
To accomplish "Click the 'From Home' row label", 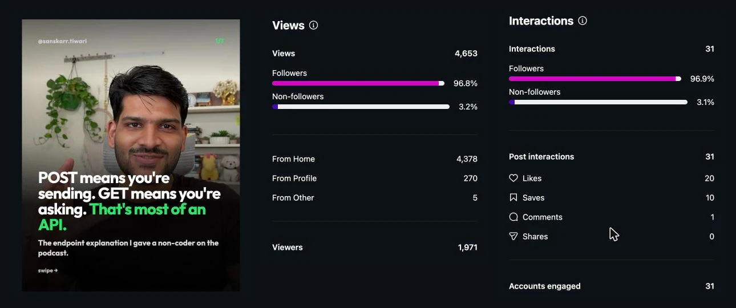I will tap(293, 159).
